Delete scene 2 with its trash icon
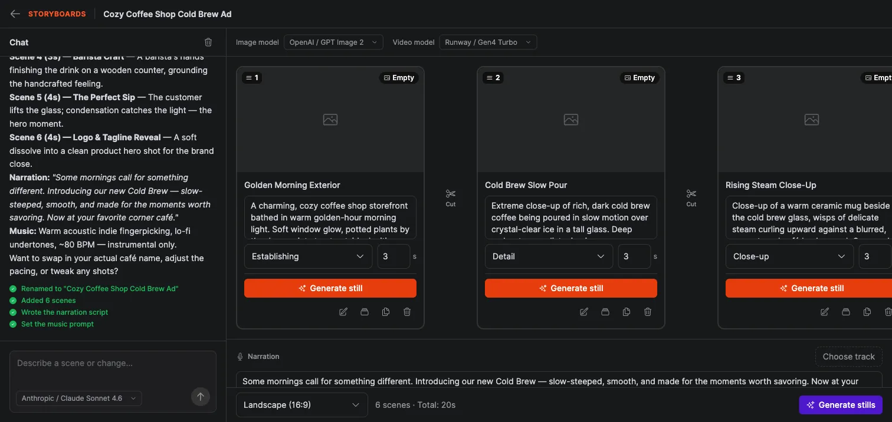892x422 pixels. click(x=648, y=312)
